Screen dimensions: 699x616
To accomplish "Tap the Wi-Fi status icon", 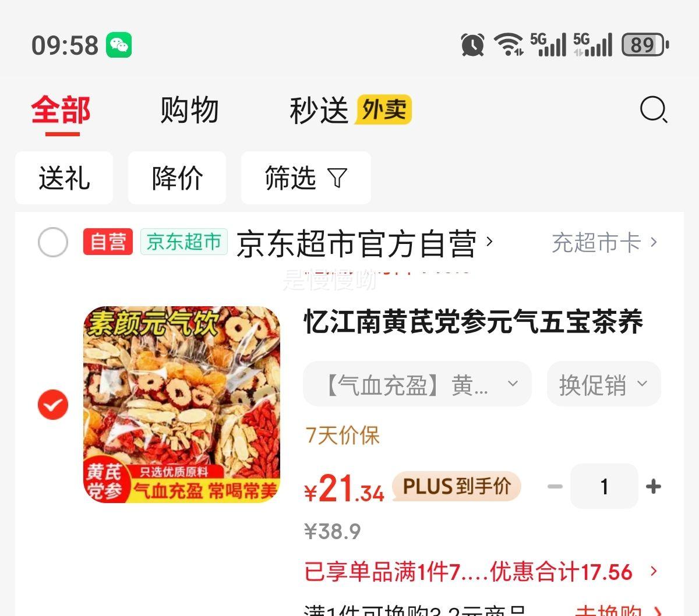I will click(509, 45).
